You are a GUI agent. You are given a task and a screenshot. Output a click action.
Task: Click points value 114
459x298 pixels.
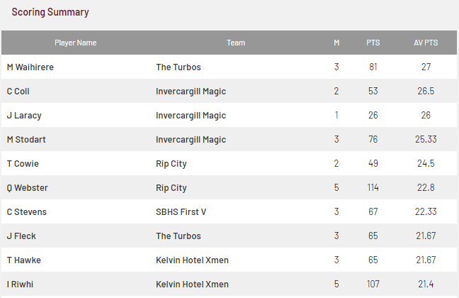(373, 187)
